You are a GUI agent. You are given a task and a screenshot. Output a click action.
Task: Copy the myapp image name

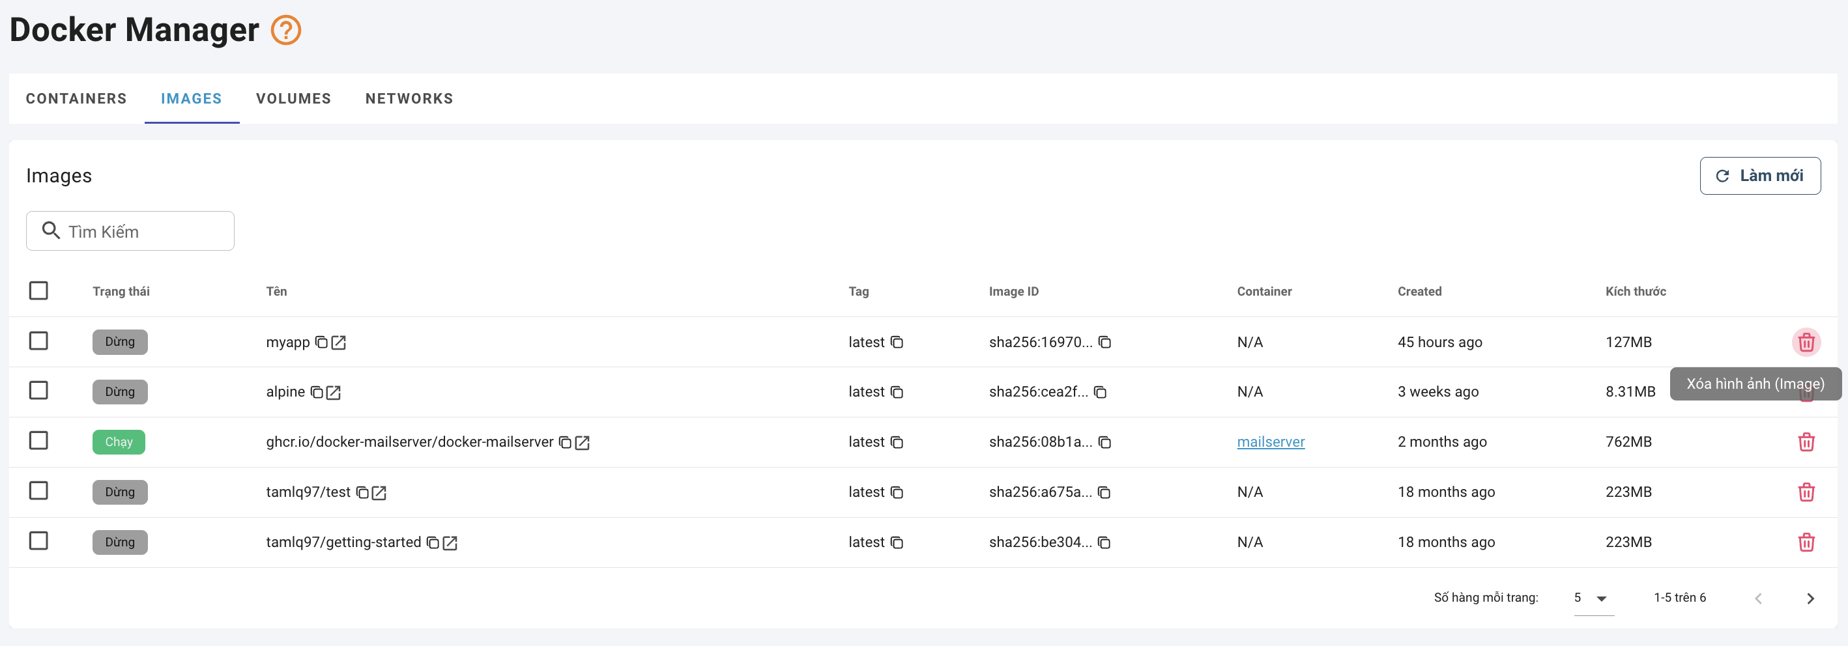click(x=321, y=342)
